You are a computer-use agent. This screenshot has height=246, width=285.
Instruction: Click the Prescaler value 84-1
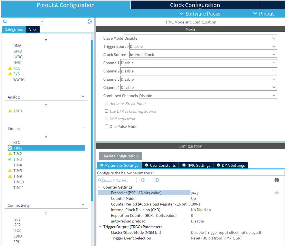pyautogui.click(x=194, y=193)
